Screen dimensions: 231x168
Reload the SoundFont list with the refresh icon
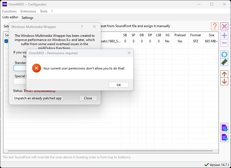[224, 55]
